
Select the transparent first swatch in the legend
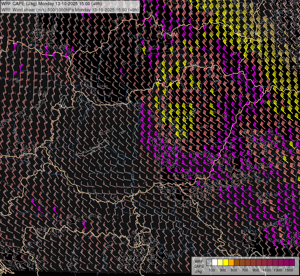click(209, 263)
